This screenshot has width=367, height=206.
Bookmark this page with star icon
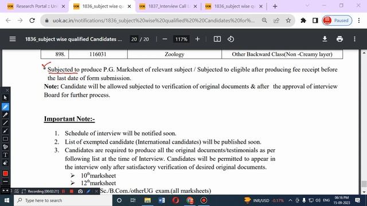coord(288,21)
